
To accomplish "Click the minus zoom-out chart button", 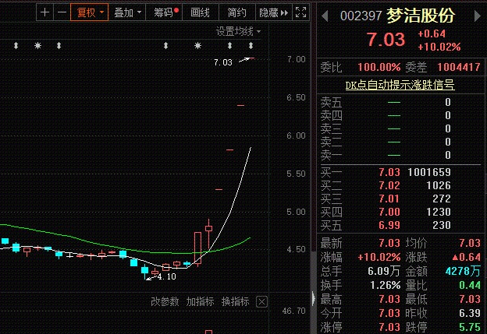I will [x=62, y=12].
